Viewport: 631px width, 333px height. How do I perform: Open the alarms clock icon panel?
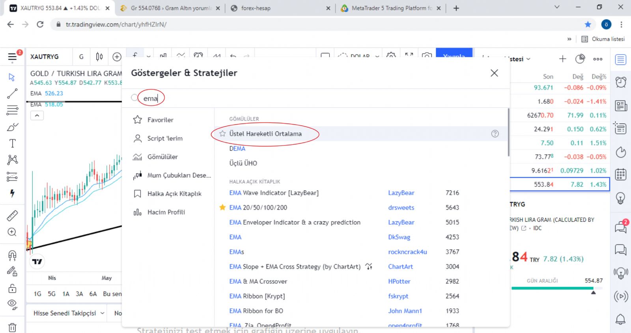point(621,82)
